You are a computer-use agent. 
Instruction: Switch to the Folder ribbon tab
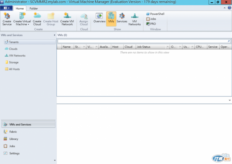pyautogui.click(x=34, y=8)
